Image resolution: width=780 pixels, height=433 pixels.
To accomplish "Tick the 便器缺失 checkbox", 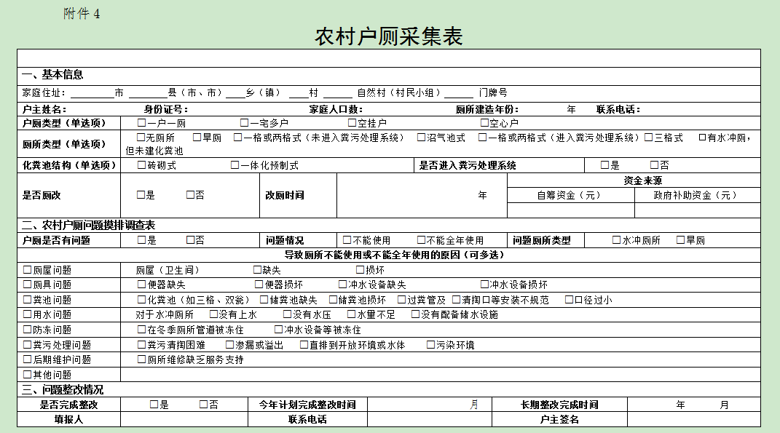I will [x=142, y=285].
